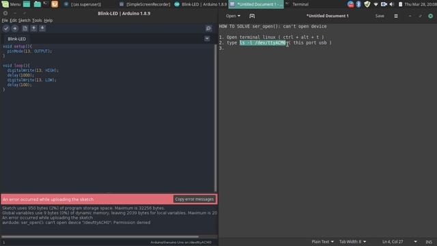
Task: Switch to the Terminal taskbar window
Action: pos(297,4)
